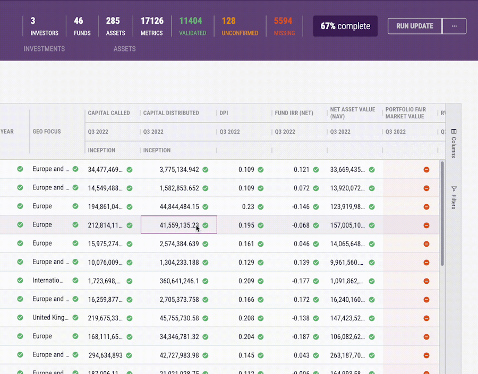
Task: Click missing-value icon in first Portfolio Fair Market Value row
Action: 426,170
